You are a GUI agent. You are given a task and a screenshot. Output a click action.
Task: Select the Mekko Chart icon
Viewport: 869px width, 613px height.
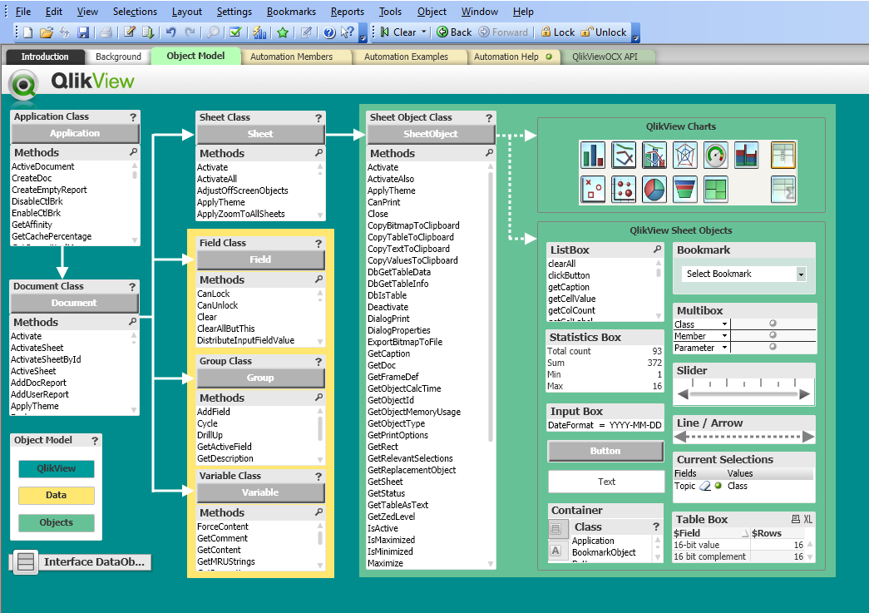pyautogui.click(x=746, y=156)
